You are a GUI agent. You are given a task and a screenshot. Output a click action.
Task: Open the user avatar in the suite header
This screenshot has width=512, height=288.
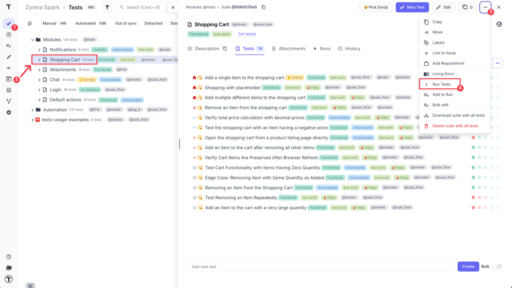(x=499, y=24)
